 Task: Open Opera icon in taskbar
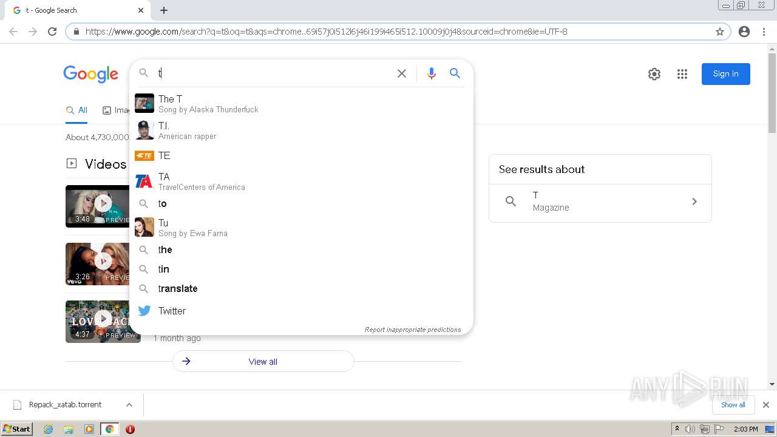pyautogui.click(x=130, y=429)
